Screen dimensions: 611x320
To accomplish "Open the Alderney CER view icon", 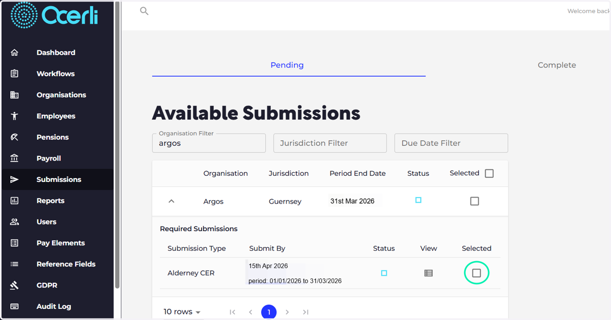I will click(429, 273).
